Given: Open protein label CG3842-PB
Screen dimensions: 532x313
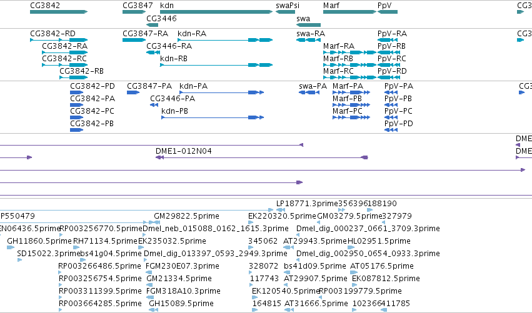Looking at the screenshot, I should click(92, 124).
